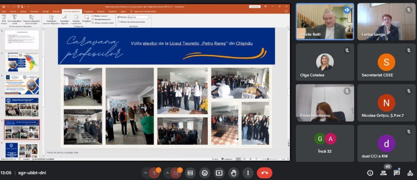
Task: Switch to the Tranziții ribbon tab
Action: click(x=46, y=11)
